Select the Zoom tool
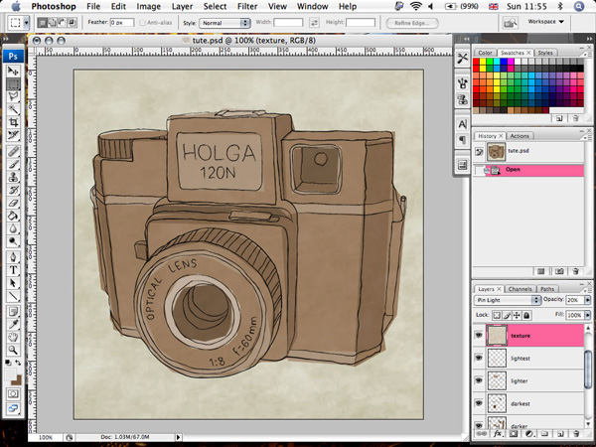 tap(13, 350)
